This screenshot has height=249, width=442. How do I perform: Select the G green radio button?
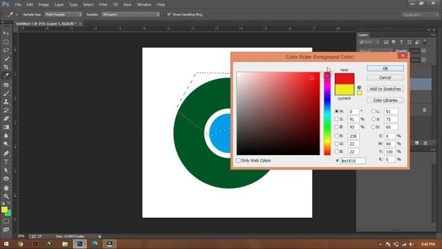(336, 144)
